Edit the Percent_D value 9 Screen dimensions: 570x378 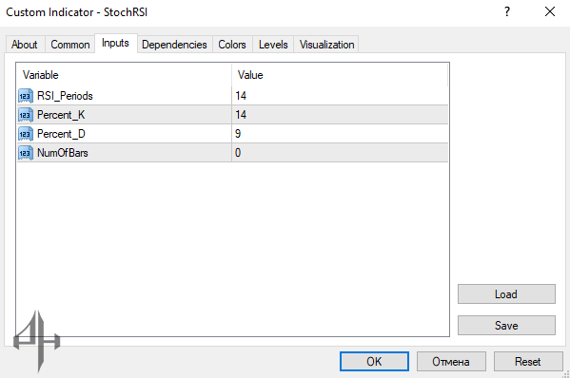point(340,134)
